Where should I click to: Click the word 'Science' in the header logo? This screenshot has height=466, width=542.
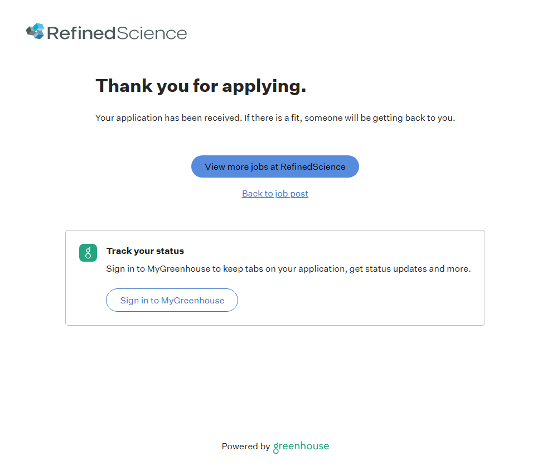[152, 33]
